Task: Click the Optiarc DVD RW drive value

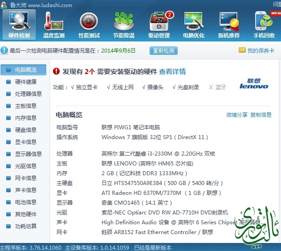Action: pos(165,213)
